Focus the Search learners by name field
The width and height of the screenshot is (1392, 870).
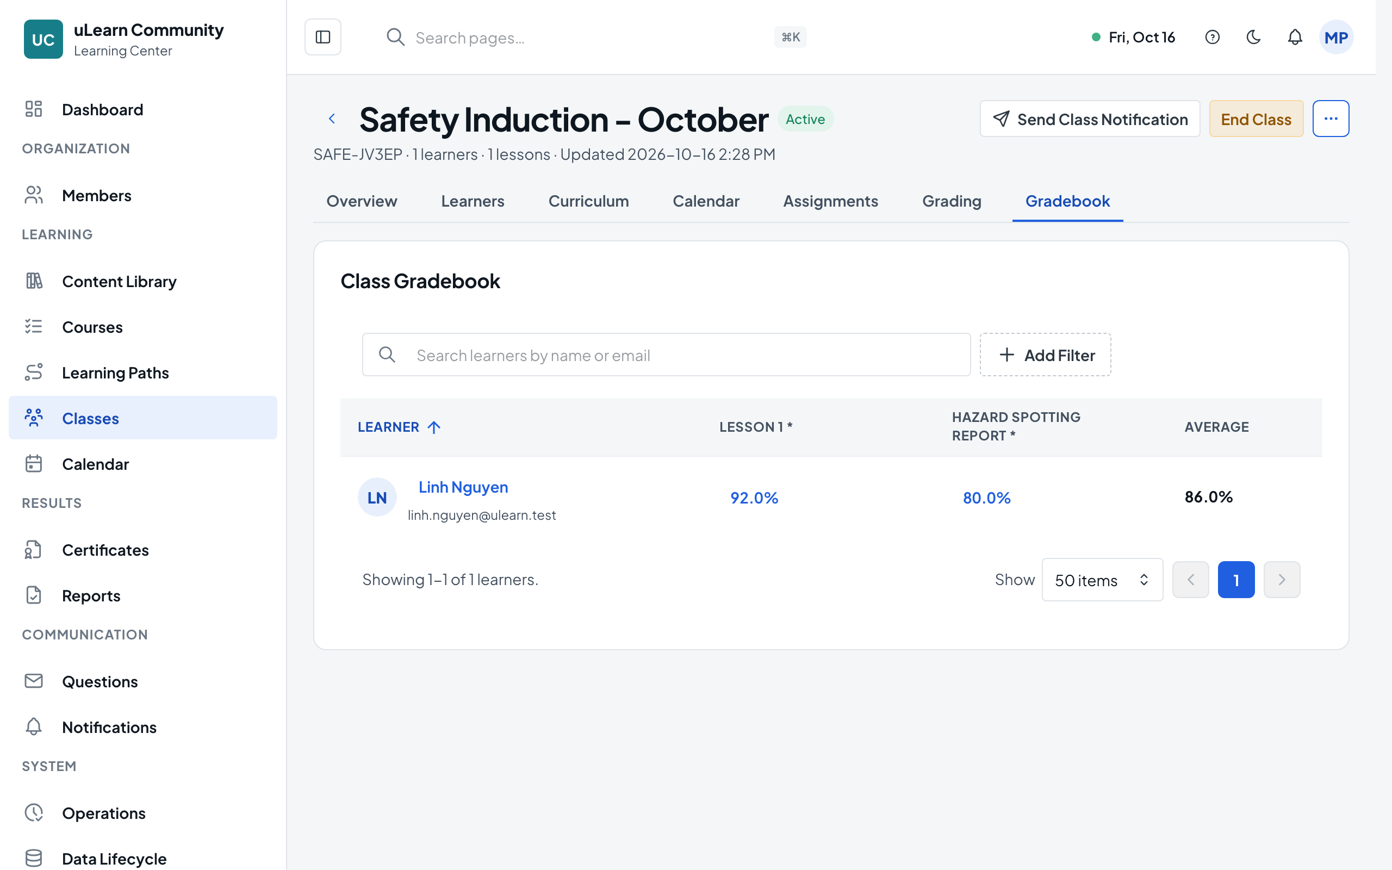[x=666, y=355]
